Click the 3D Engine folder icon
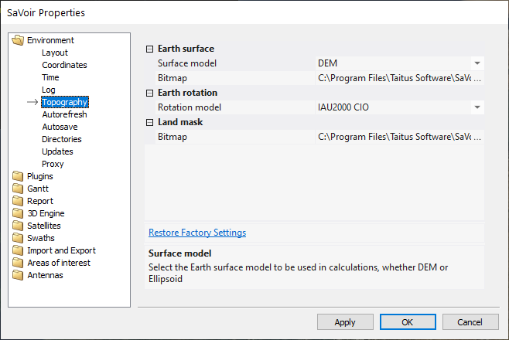 pyautogui.click(x=19, y=213)
